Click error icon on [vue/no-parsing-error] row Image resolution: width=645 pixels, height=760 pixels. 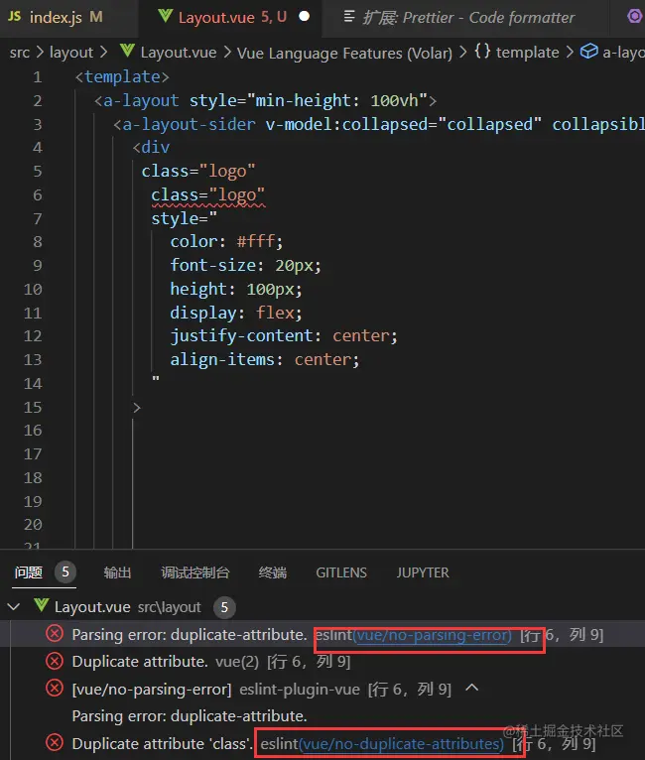55,688
